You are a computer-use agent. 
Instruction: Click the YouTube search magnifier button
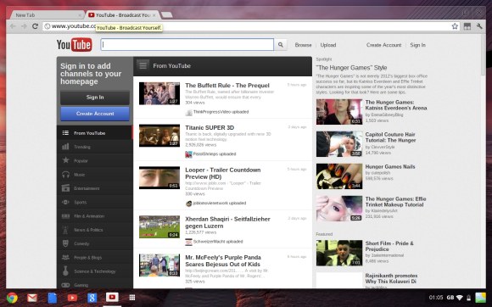(281, 45)
